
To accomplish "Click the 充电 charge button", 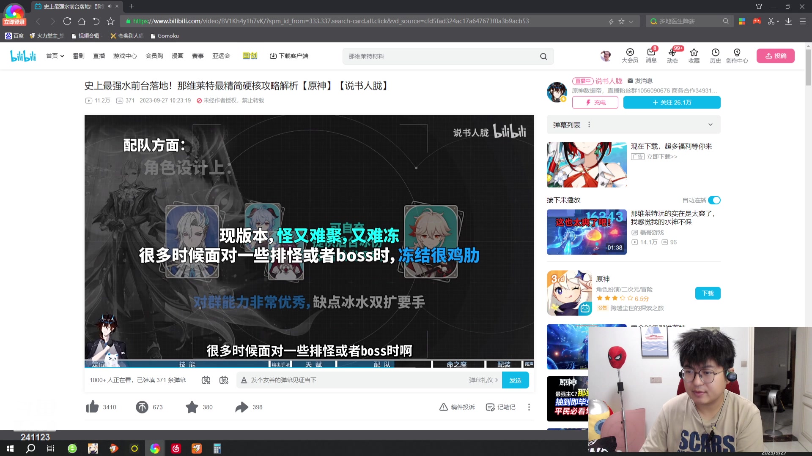I will tap(595, 102).
